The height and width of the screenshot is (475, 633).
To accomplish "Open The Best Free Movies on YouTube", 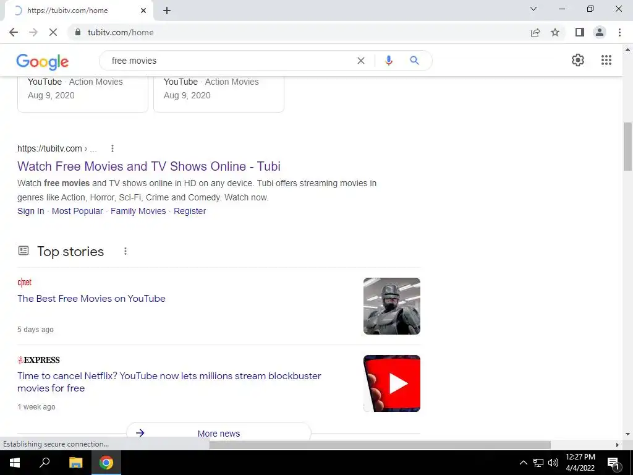I will point(91,299).
